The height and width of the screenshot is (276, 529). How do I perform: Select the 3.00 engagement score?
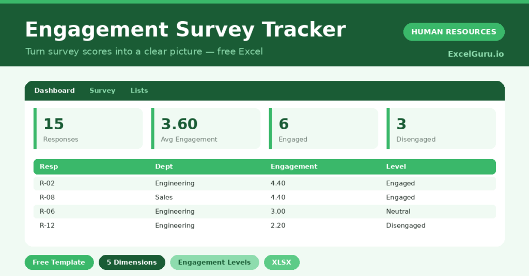coord(278,212)
